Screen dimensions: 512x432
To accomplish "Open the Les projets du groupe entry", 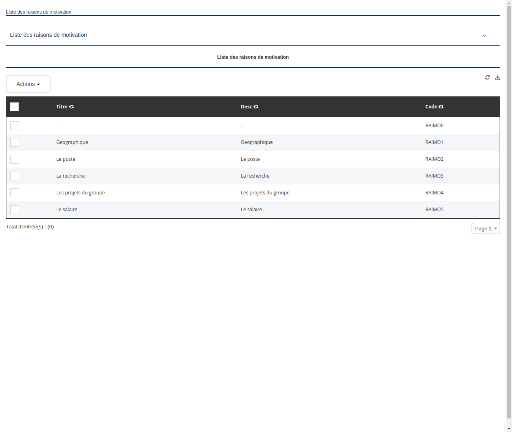I will point(80,193).
